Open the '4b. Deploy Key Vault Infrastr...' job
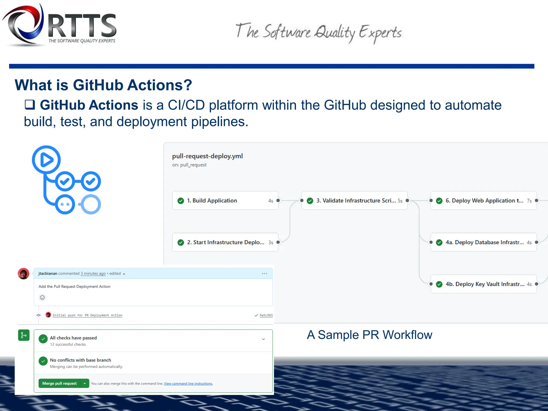This screenshot has height=411, width=548. (484, 284)
